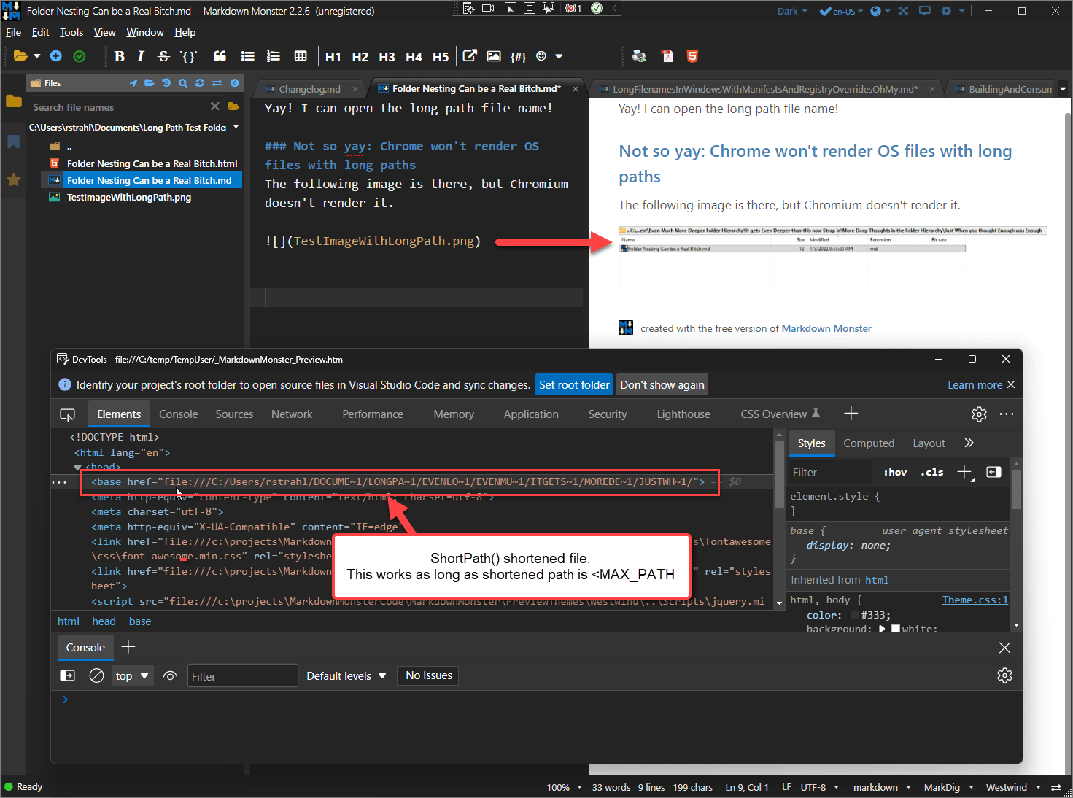
Task: Toggle .cls class editor
Action: click(931, 472)
